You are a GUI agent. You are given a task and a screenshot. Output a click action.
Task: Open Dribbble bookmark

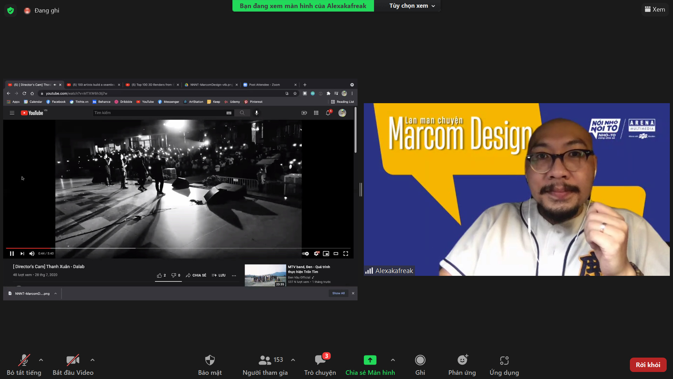tap(123, 102)
